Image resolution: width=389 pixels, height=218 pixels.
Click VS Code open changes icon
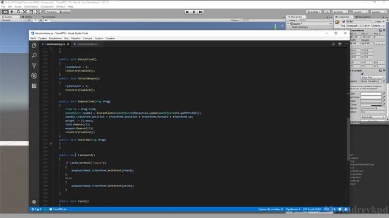tap(333, 44)
